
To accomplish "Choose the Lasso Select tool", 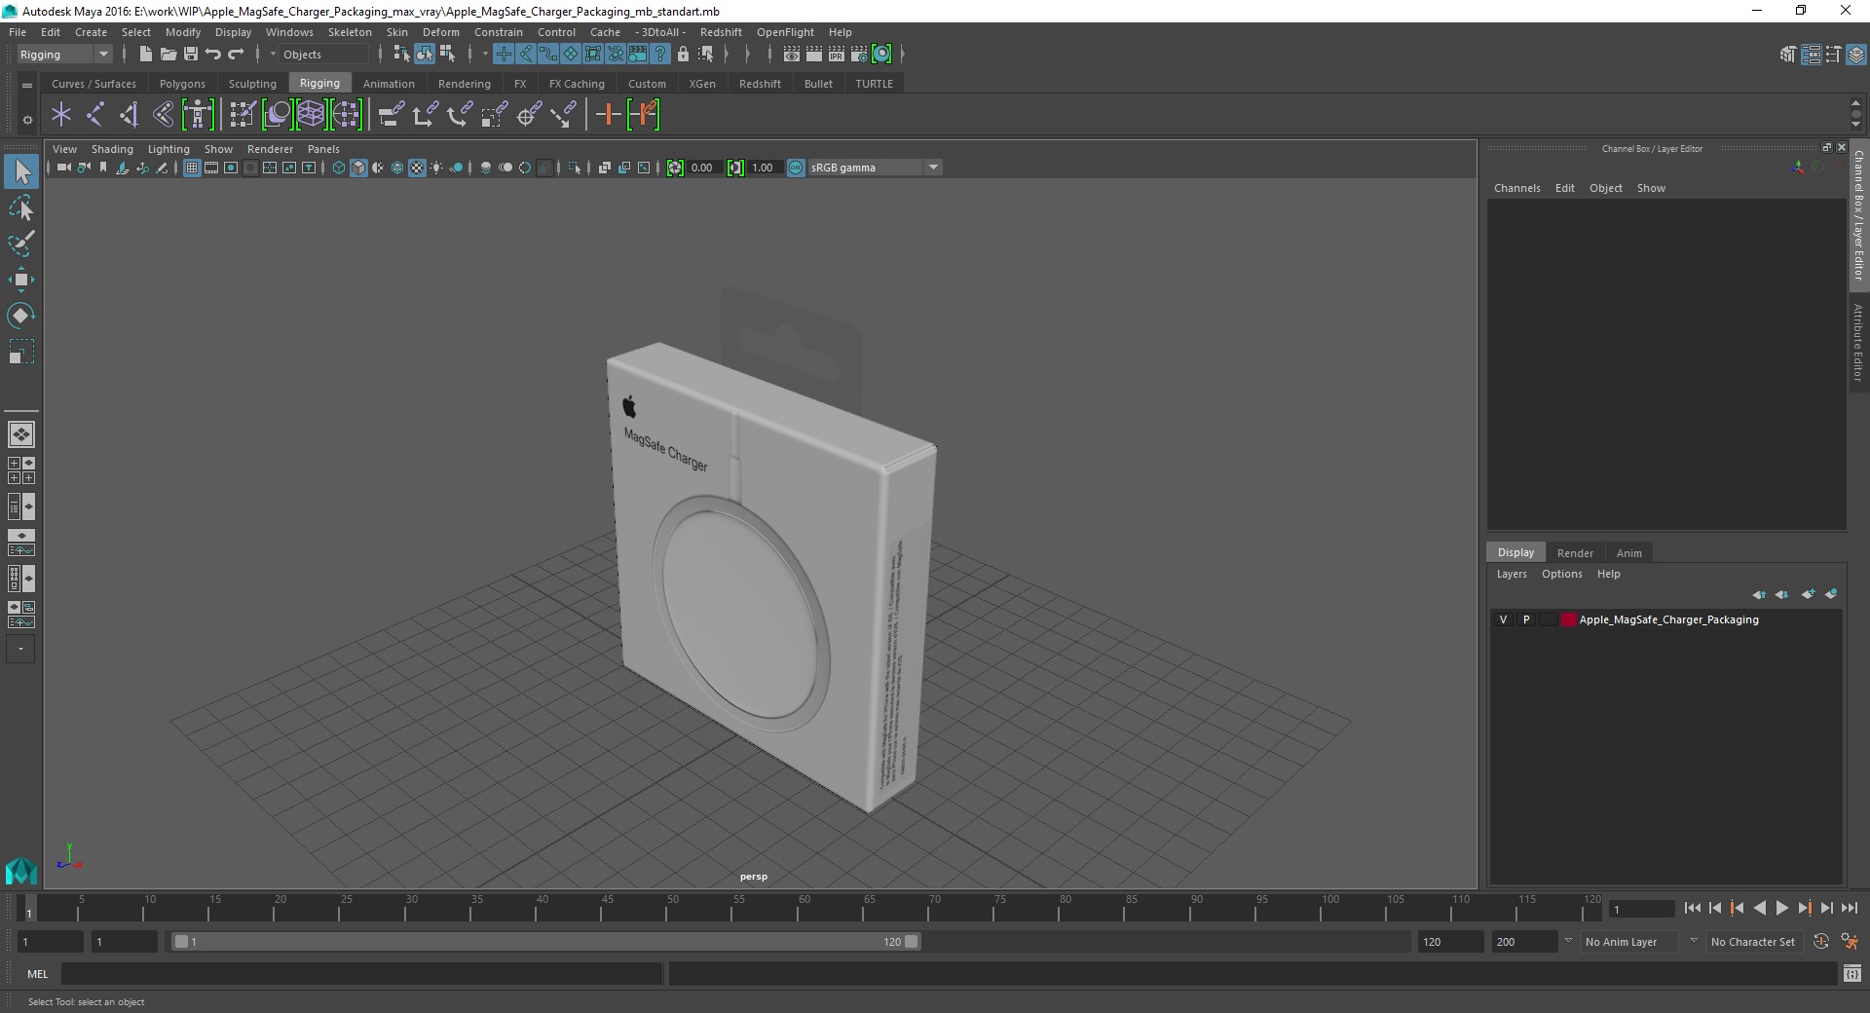I will (x=21, y=208).
